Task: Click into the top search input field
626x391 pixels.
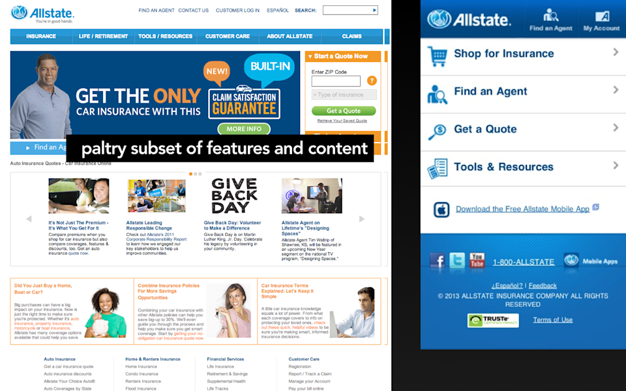Action: click(348, 10)
